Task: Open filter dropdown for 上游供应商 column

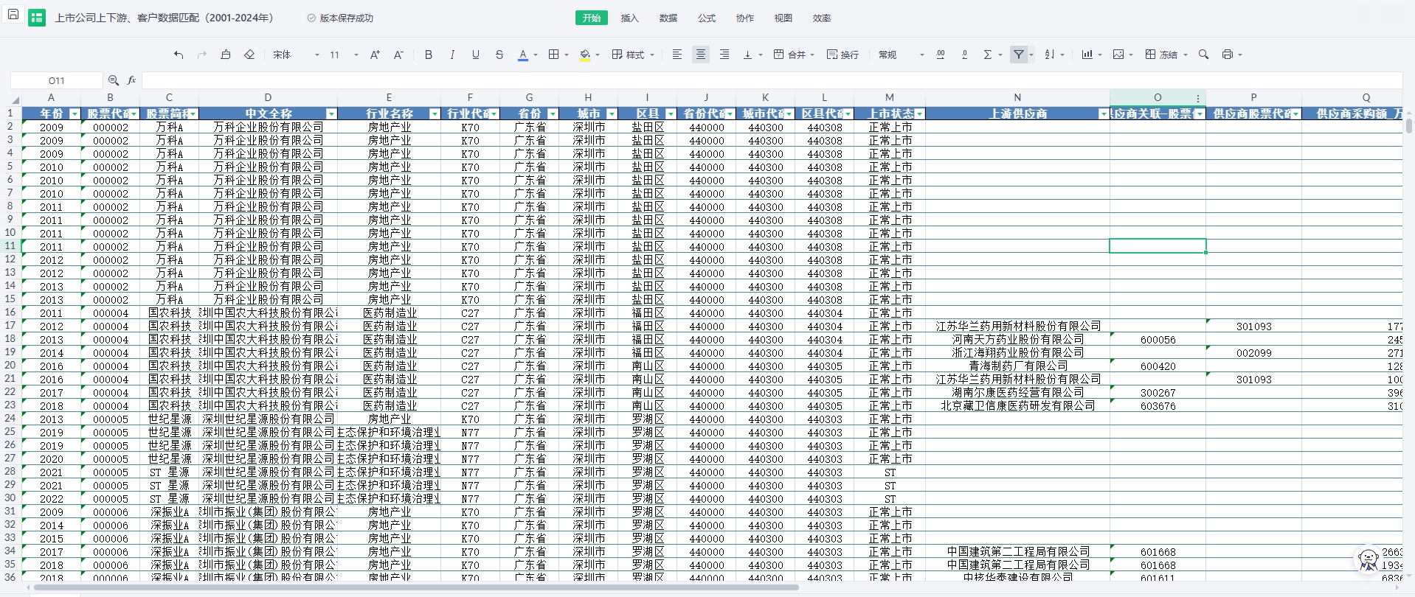Action: point(1104,114)
